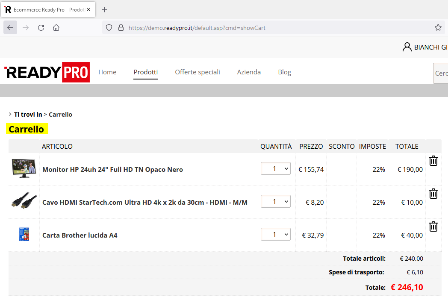
Task: Click the padlock site security icon
Action: [x=121, y=28]
